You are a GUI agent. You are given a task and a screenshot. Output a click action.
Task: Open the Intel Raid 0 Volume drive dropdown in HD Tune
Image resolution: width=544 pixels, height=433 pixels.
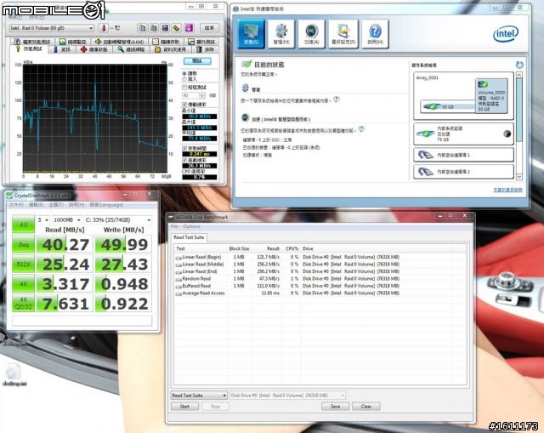coord(51,28)
